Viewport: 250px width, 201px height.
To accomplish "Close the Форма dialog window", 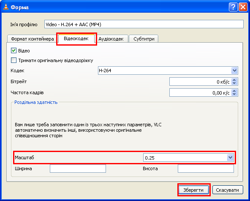I will click(x=243, y=7).
